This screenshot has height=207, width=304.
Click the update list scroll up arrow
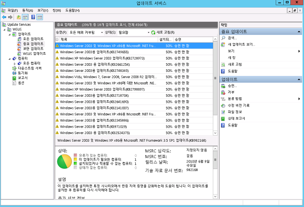coord(215,39)
